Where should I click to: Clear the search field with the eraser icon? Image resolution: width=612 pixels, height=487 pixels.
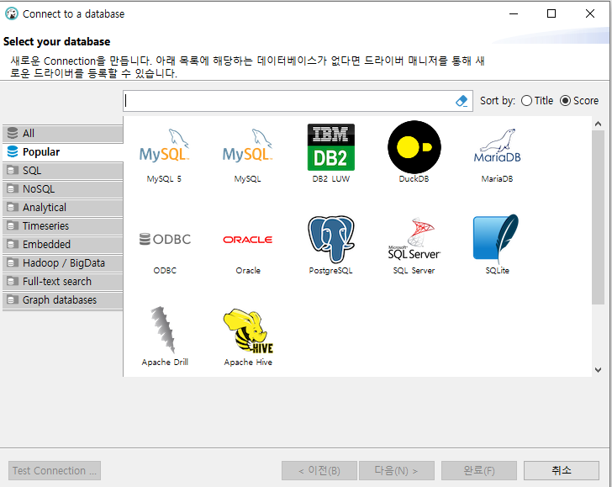tap(462, 101)
